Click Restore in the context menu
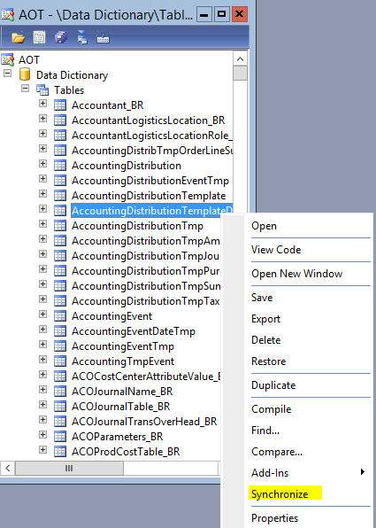Image resolution: width=376 pixels, height=528 pixels. tap(269, 361)
